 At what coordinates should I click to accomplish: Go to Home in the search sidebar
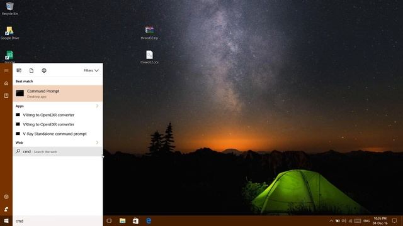(6, 83)
